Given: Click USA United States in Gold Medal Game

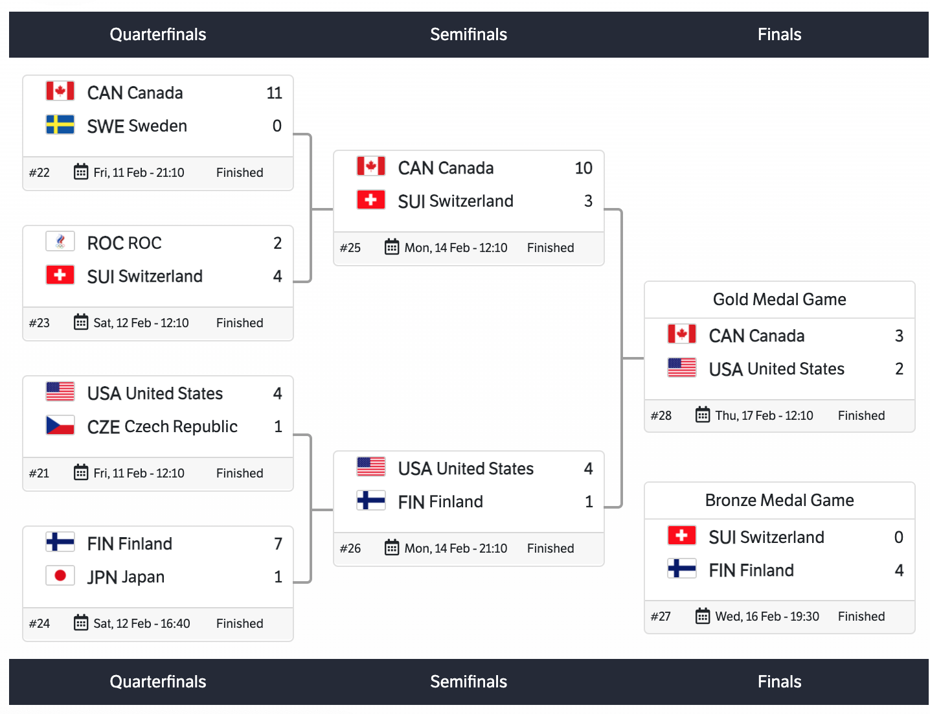Looking at the screenshot, I should click(777, 369).
